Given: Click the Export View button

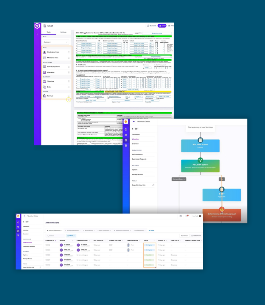Looking at the screenshot, I should (x=185, y=235).
